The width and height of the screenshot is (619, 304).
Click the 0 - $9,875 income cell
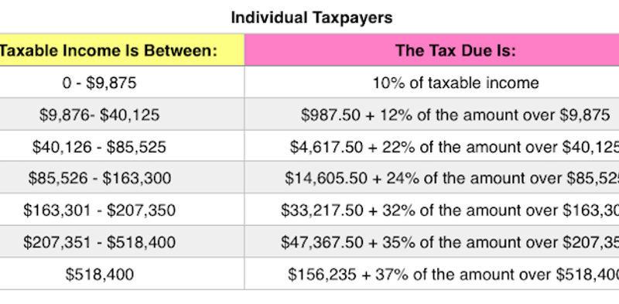click(x=122, y=82)
